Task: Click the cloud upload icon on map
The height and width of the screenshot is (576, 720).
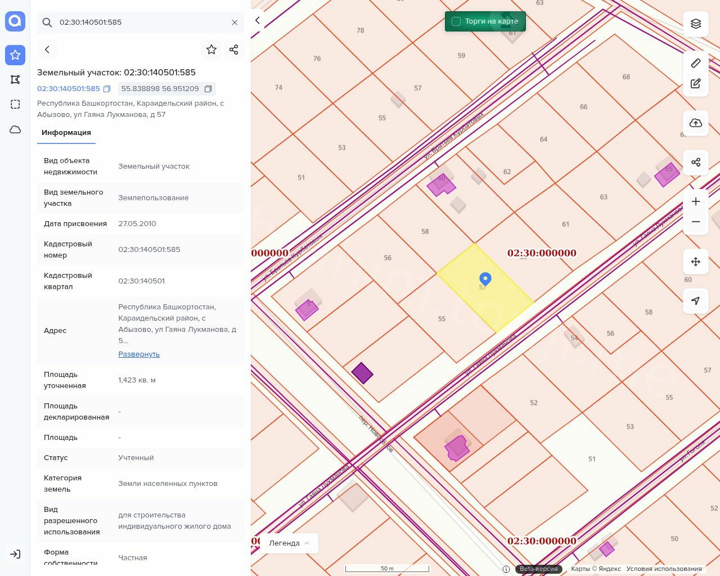Action: pos(696,123)
